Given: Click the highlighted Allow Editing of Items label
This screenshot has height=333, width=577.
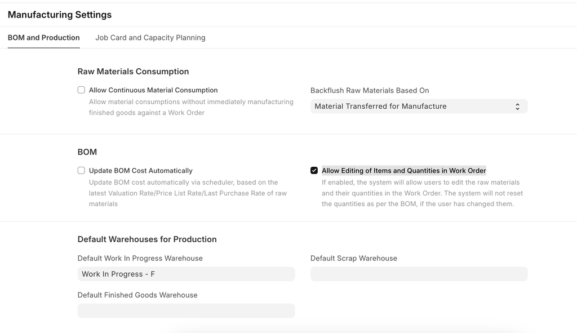Looking at the screenshot, I should 403,171.
